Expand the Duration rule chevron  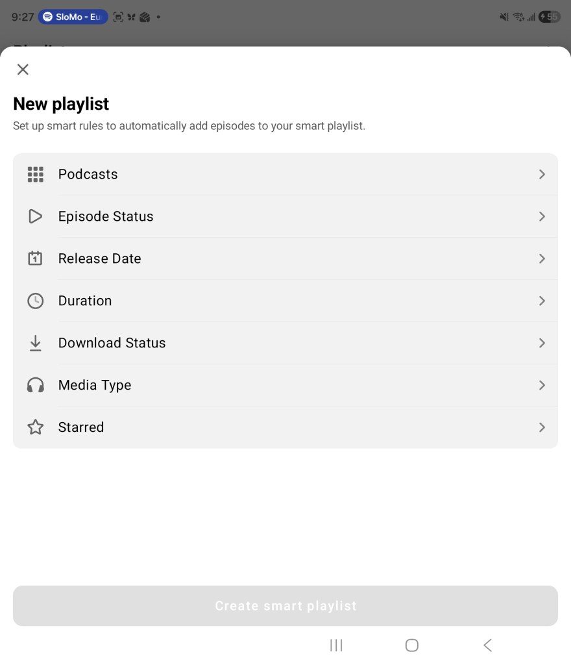point(542,301)
